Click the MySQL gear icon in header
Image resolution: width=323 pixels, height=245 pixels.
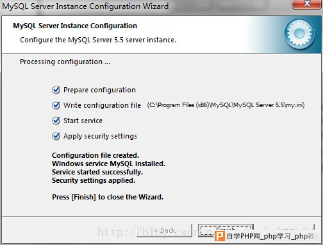299,34
